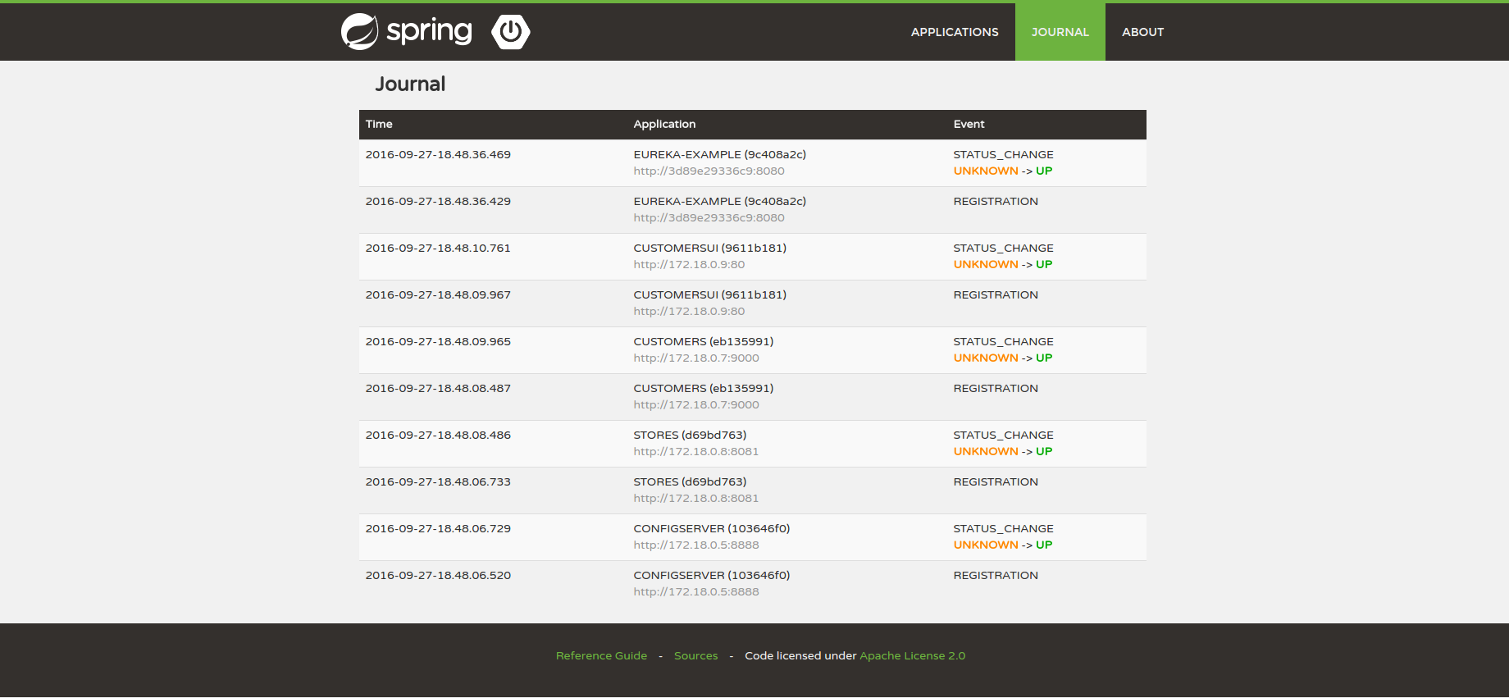Click the UP status in the STORES row

pos(1043,452)
